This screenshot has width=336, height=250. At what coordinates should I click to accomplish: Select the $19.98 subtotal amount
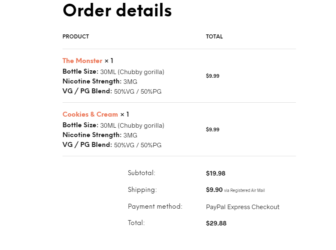point(215,173)
